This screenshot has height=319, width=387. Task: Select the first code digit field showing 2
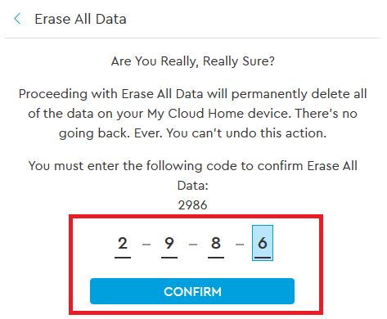[123, 243]
